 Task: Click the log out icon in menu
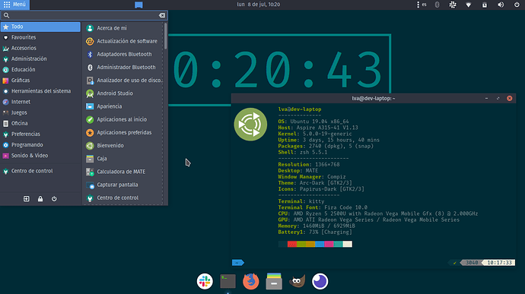[26, 199]
